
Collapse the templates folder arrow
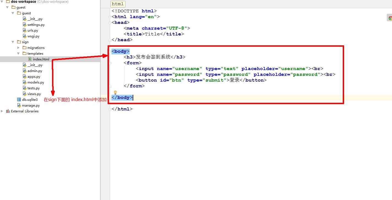tap(18, 54)
